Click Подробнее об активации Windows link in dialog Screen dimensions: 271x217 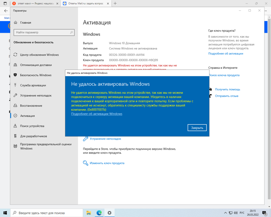click(x=97, y=114)
